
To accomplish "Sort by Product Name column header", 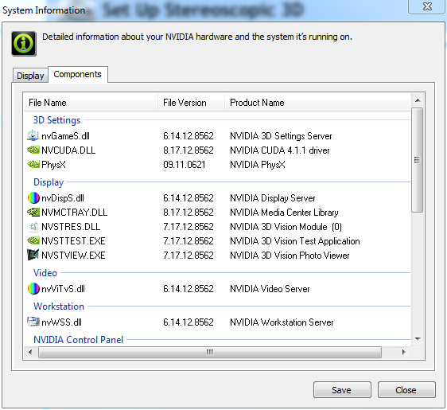I will pyautogui.click(x=317, y=103).
